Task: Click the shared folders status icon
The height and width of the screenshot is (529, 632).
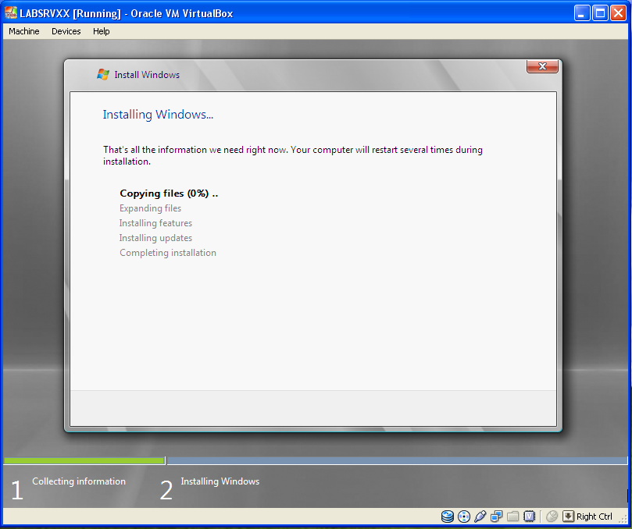Action: [x=512, y=516]
